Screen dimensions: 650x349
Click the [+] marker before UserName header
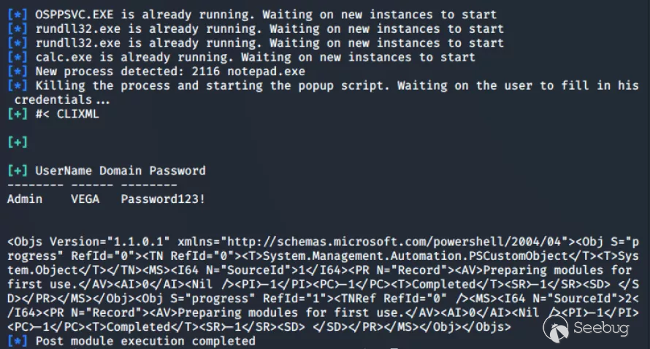17,171
